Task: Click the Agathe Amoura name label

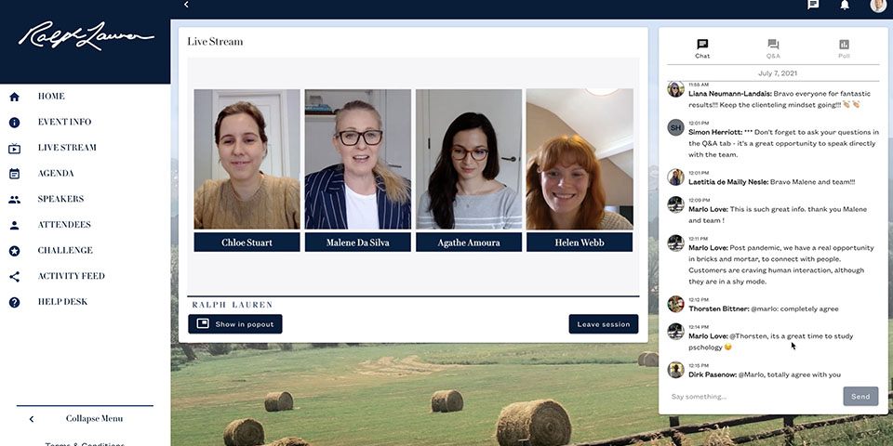Action: [x=469, y=243]
